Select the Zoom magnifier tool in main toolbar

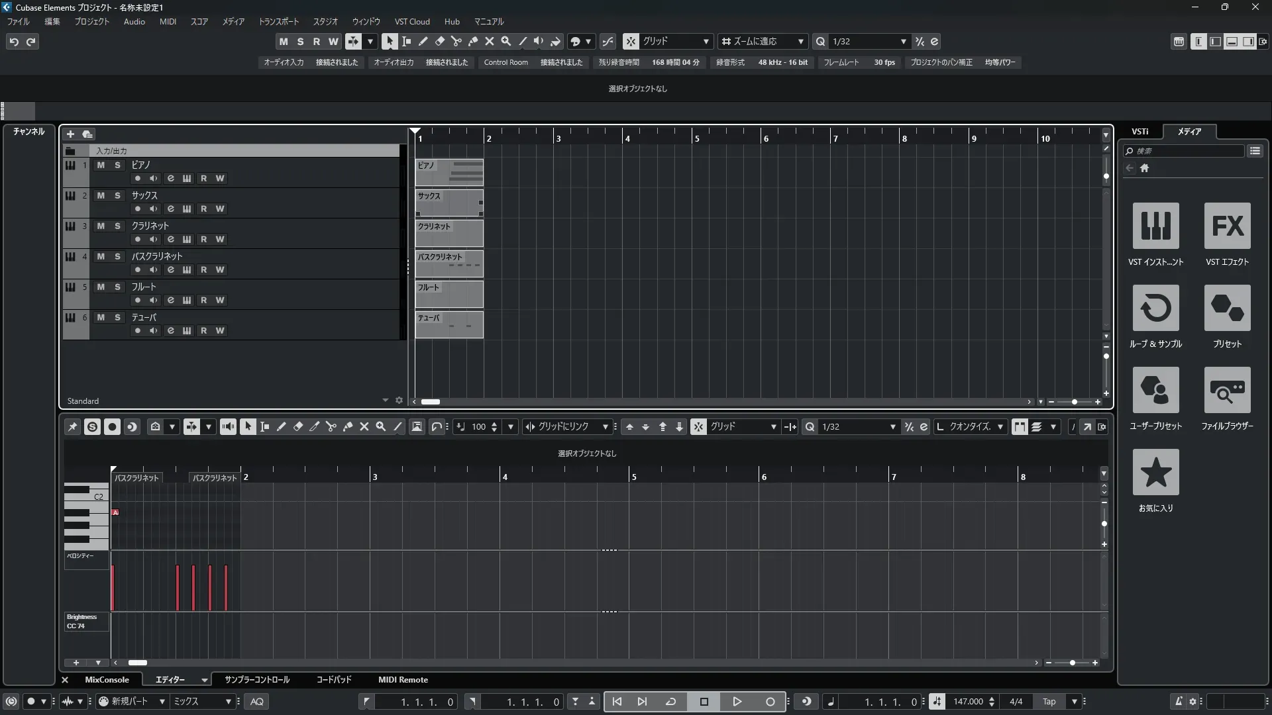click(506, 41)
